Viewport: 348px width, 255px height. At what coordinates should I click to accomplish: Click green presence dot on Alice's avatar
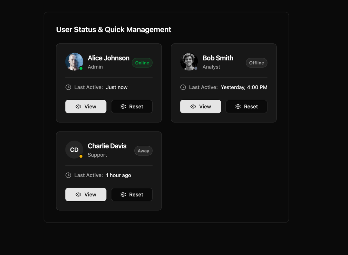pyautogui.click(x=81, y=68)
